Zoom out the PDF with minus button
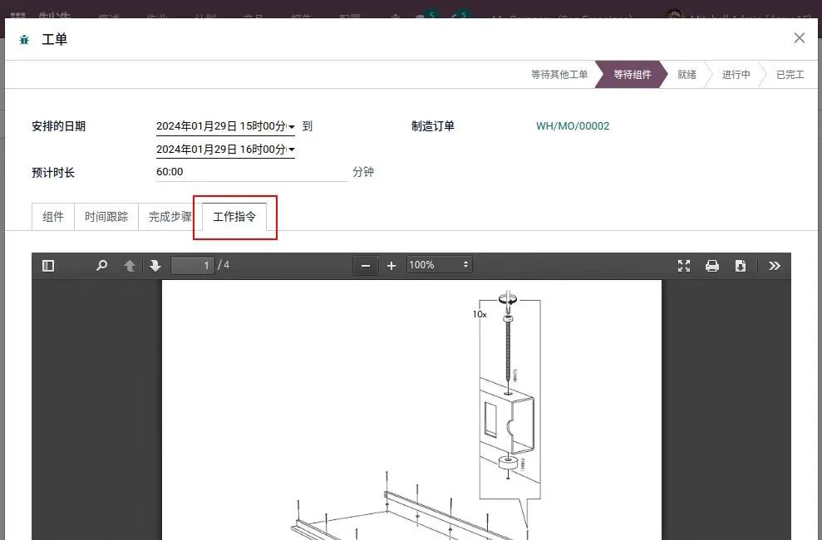822x540 pixels. (x=366, y=266)
